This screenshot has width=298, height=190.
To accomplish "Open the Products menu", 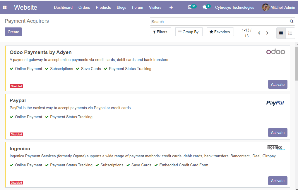I will pos(103,7).
